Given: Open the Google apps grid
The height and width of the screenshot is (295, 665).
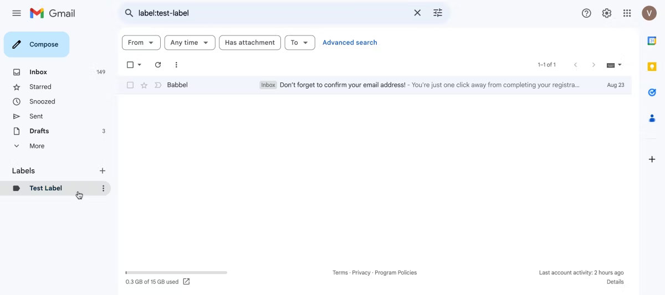Looking at the screenshot, I should tap(627, 13).
